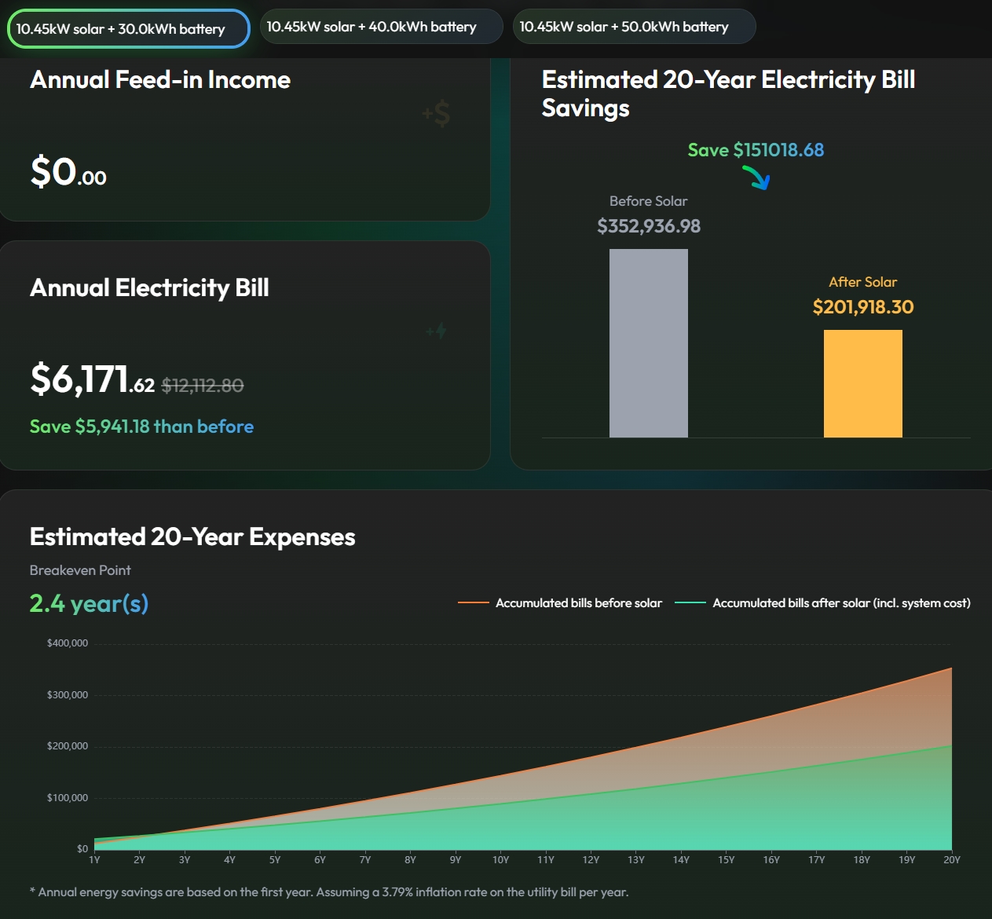Click the green legend line marker
The image size is (992, 919).
click(x=690, y=603)
